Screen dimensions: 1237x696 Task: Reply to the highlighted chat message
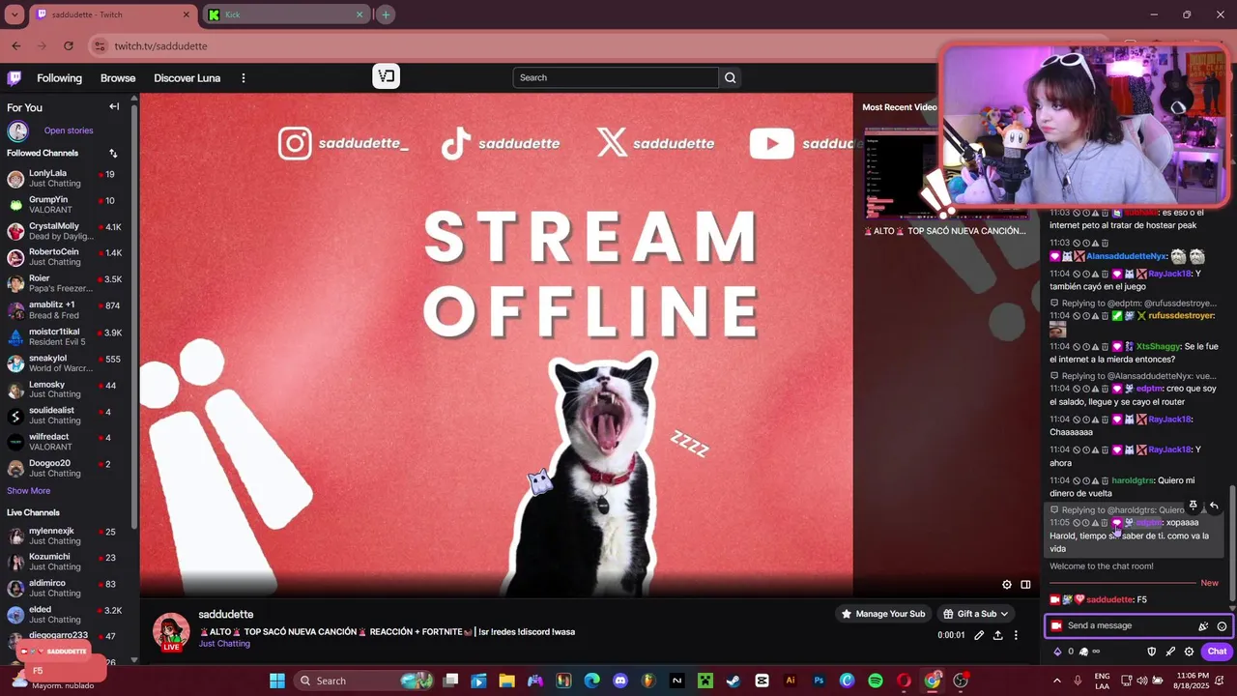[1214, 506]
